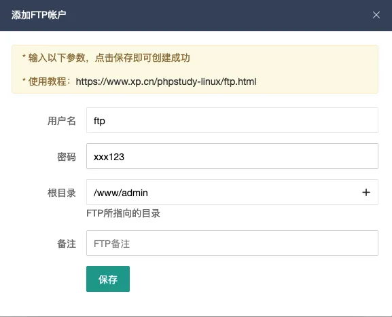Click the 密码 label
392x317 pixels.
(x=67, y=157)
